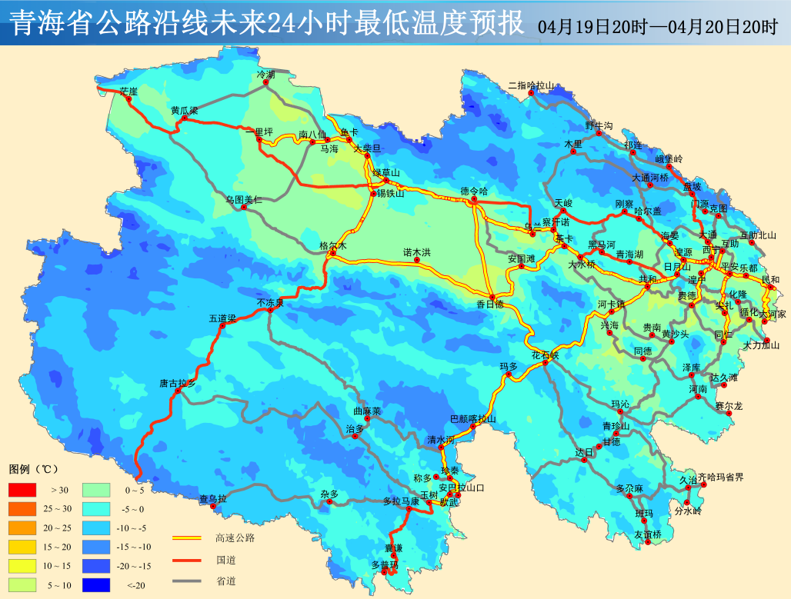This screenshot has width=791, height=599.
Task: Click the red > 30 legend swatch
Action: pyautogui.click(x=23, y=489)
